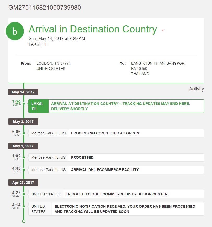This screenshot has height=227, width=212.
Task: Click the timeline dot at 7:29 AM
Action: (24, 104)
